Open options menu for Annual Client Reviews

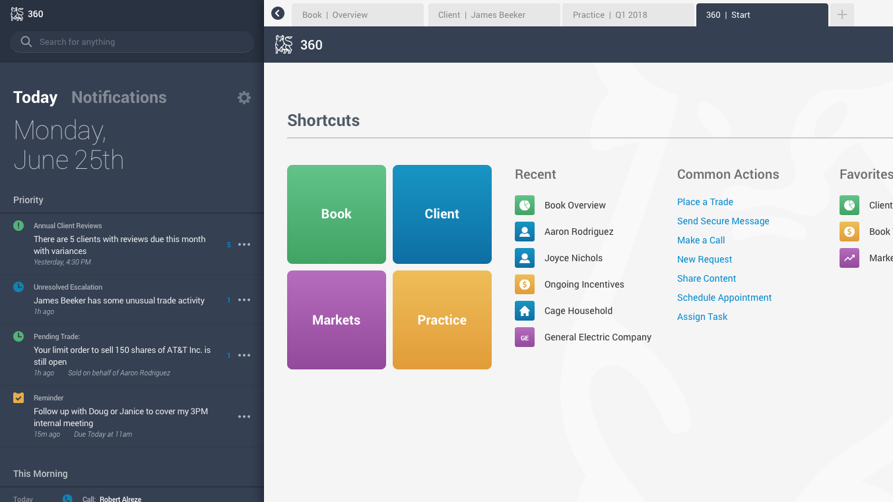pyautogui.click(x=244, y=245)
